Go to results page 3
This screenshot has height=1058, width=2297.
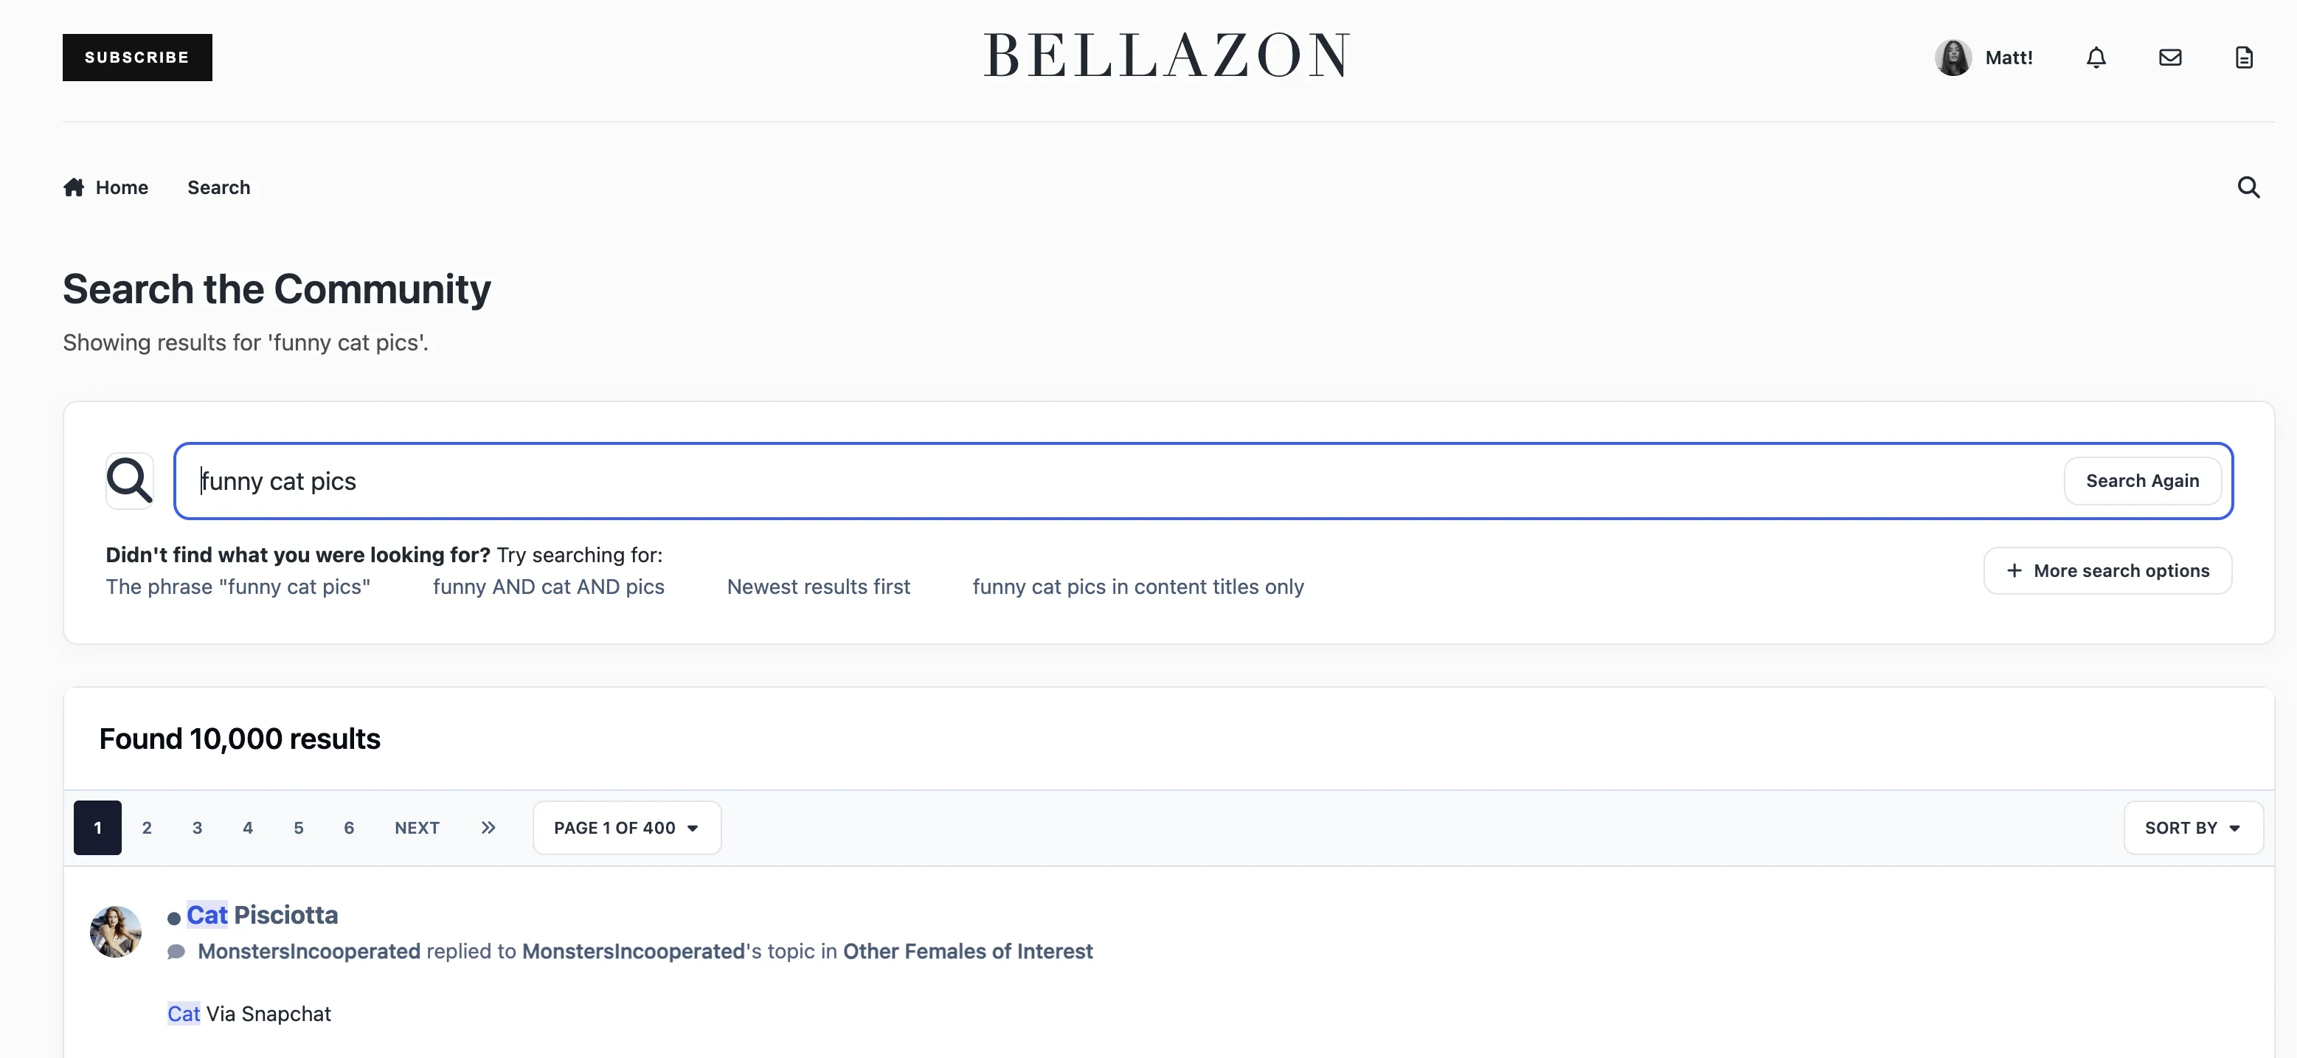[x=197, y=828]
